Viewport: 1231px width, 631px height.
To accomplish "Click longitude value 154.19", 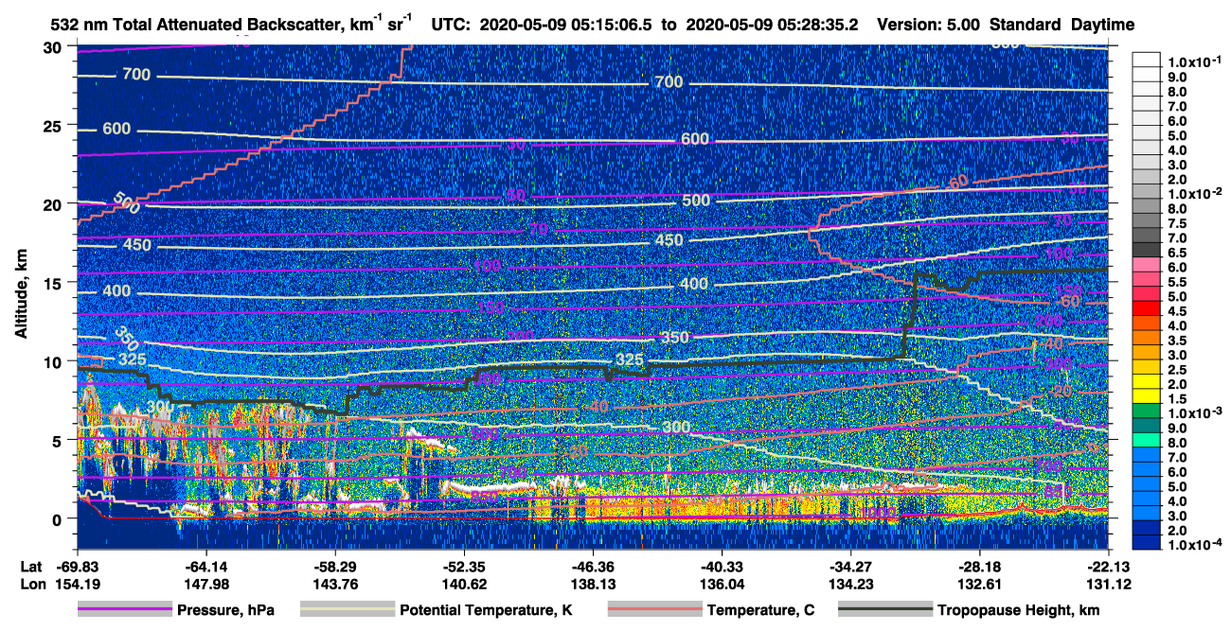I will 77,584.
